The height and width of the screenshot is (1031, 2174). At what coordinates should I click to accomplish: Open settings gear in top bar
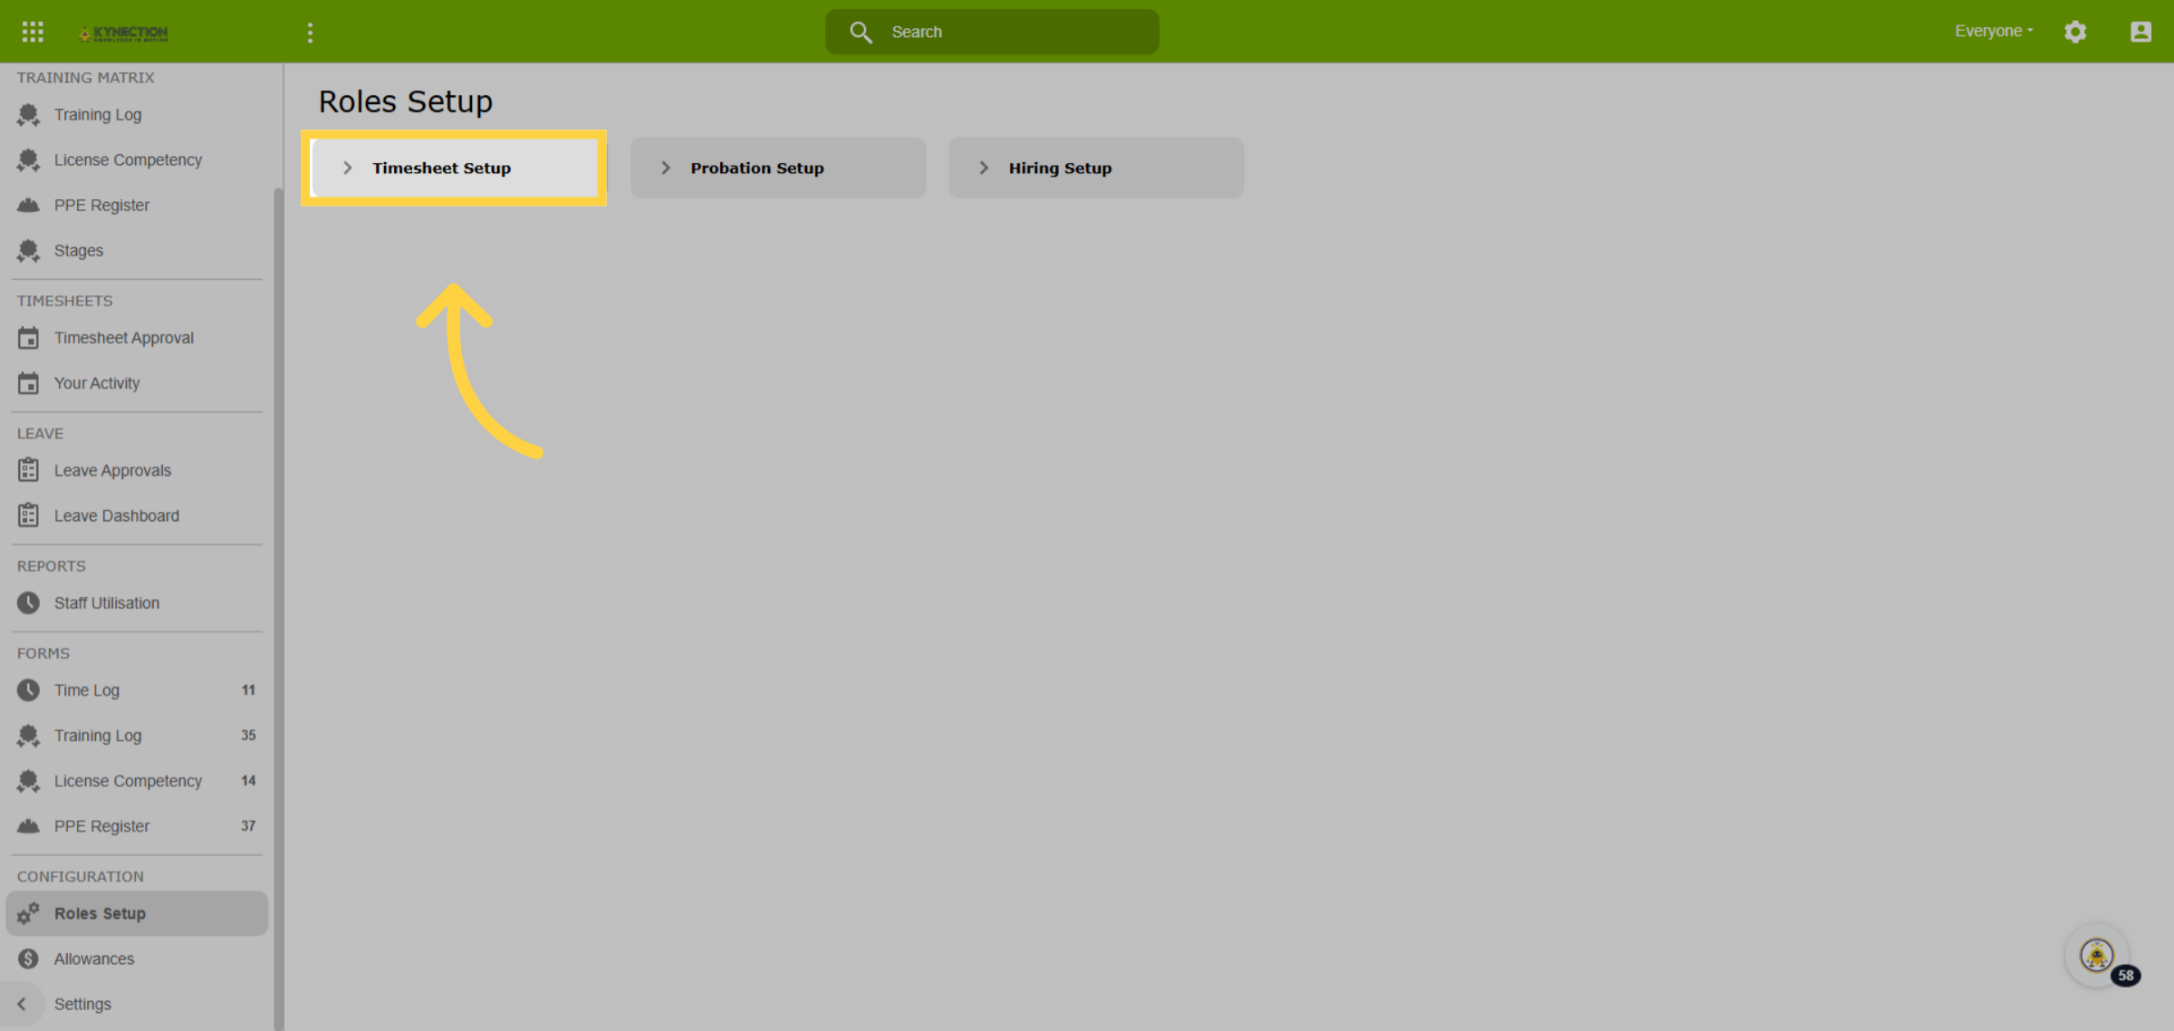click(x=2075, y=32)
